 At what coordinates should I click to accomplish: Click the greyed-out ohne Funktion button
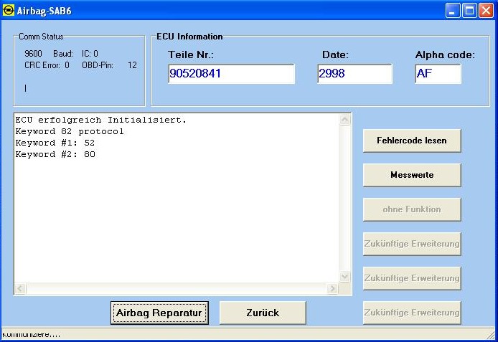(411, 209)
